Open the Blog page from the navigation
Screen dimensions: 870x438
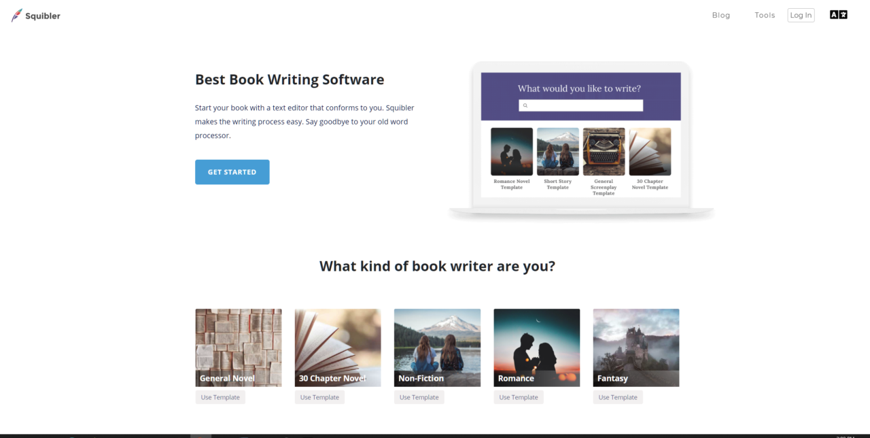point(720,14)
